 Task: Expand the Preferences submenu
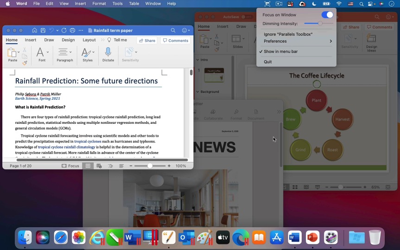pos(297,41)
